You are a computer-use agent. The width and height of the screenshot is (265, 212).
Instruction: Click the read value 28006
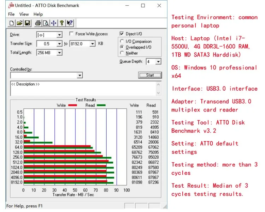pyautogui.click(x=153, y=142)
